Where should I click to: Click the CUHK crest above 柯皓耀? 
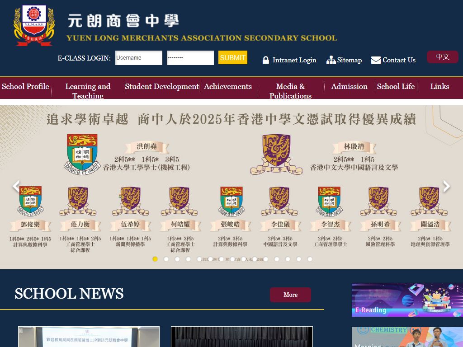[179, 201]
